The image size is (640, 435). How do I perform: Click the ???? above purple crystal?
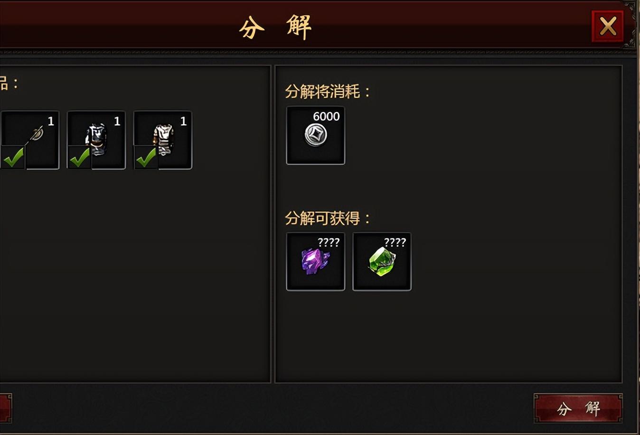pyautogui.click(x=329, y=243)
